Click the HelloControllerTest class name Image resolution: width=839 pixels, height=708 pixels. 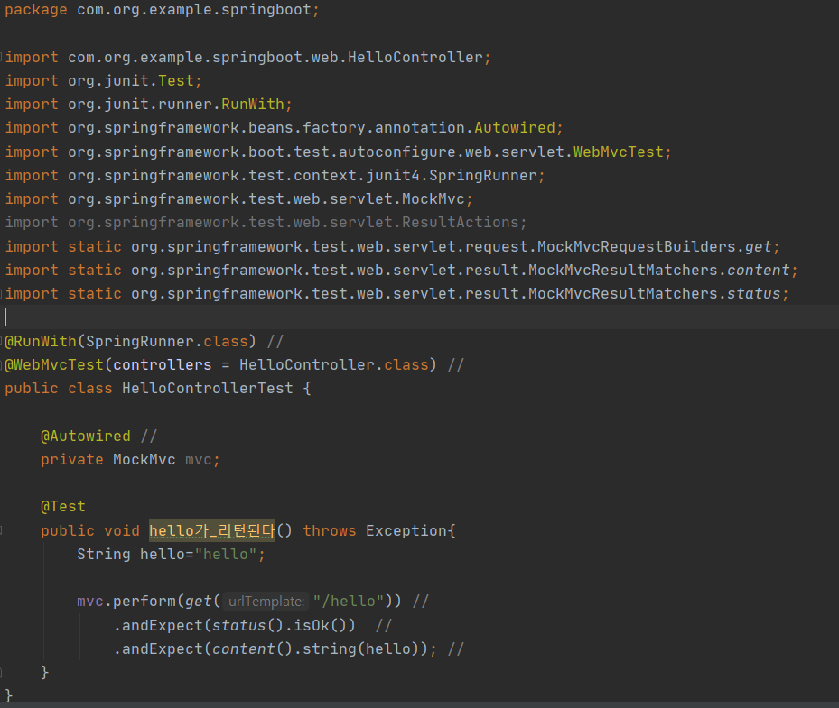coord(208,389)
